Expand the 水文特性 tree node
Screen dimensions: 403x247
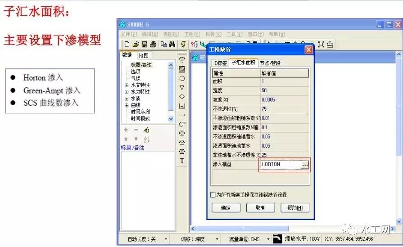click(127, 85)
